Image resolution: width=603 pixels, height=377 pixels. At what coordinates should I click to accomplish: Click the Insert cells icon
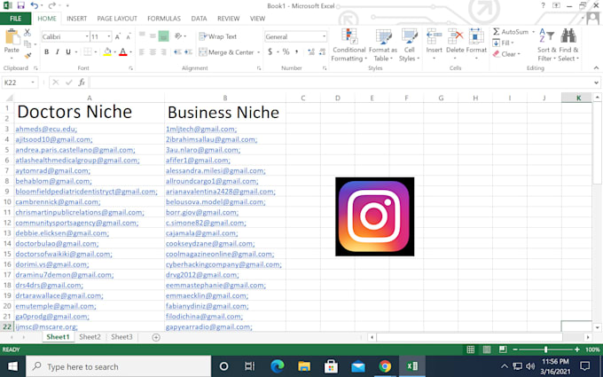tap(434, 36)
